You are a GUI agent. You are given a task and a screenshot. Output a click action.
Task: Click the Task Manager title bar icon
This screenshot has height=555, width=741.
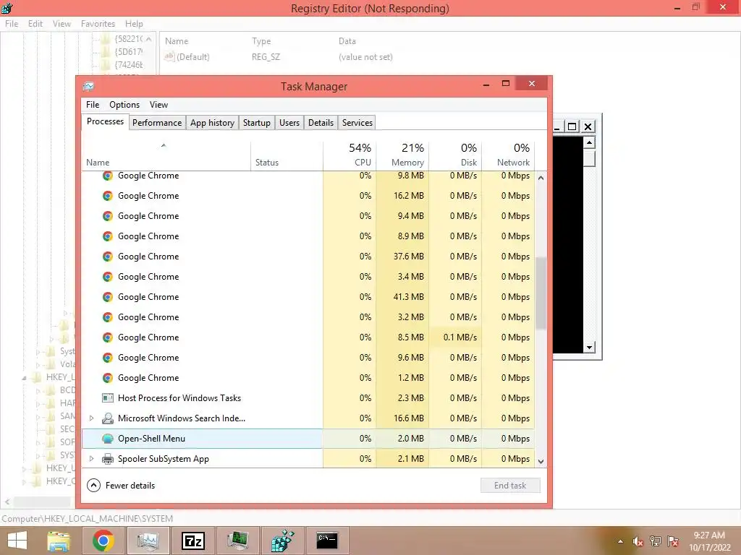(88, 87)
